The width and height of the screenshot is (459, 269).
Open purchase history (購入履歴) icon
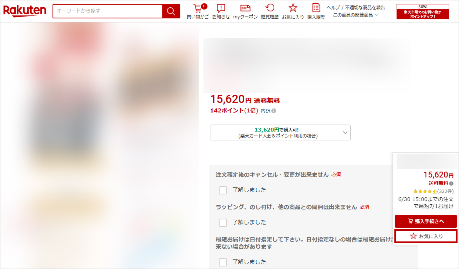[x=316, y=12]
